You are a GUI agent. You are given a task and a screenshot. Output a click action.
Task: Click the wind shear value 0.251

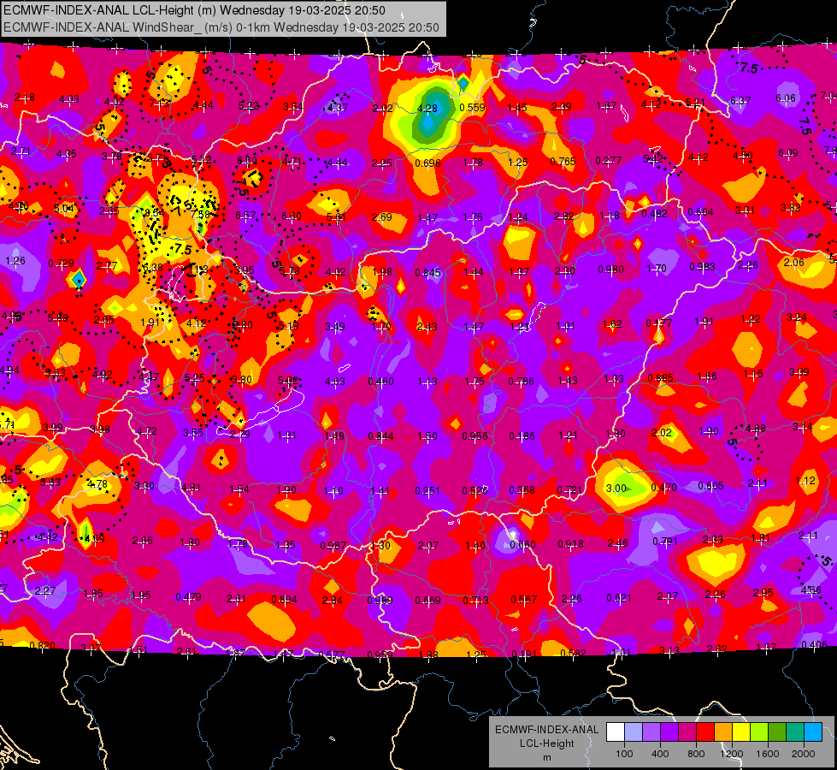tap(427, 490)
